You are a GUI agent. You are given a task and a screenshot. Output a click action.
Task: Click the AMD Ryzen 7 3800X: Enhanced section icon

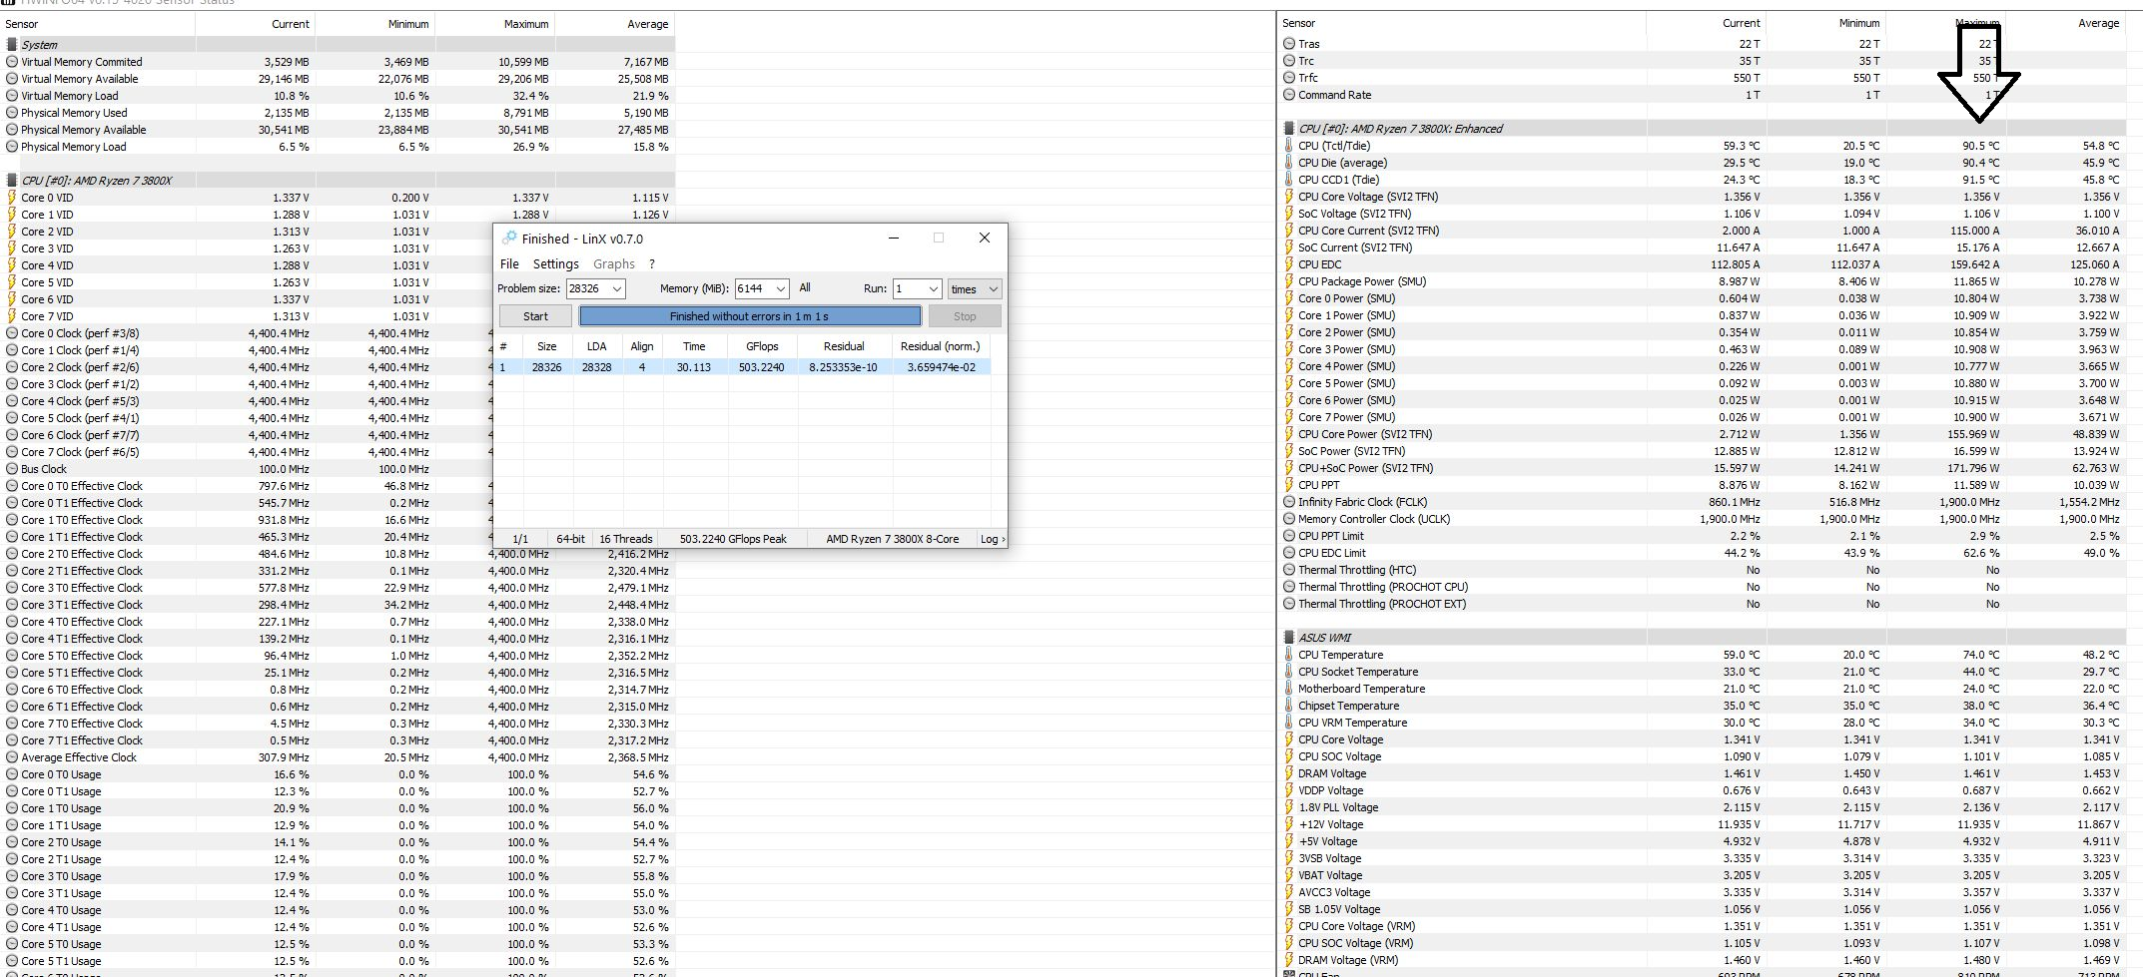tap(1289, 129)
